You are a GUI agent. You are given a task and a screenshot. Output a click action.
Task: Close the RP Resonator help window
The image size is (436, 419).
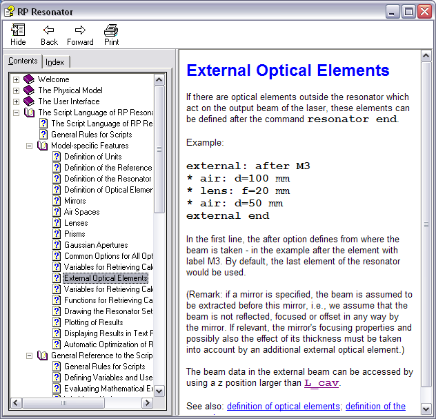(x=424, y=12)
